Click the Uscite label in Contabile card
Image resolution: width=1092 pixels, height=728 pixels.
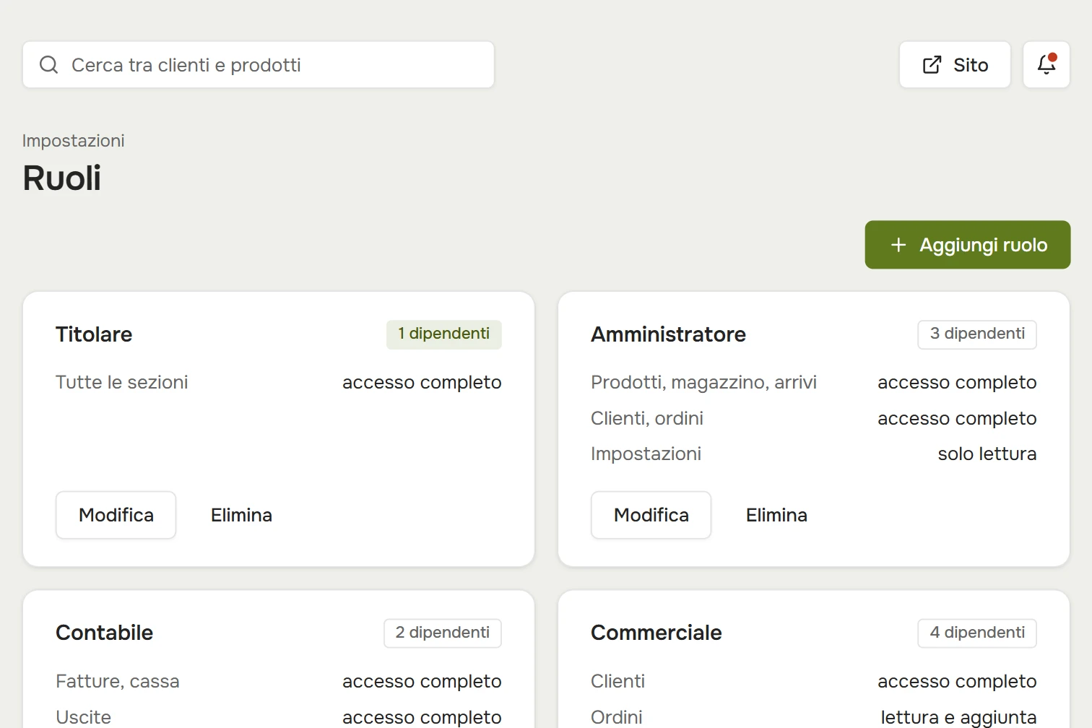(x=84, y=717)
